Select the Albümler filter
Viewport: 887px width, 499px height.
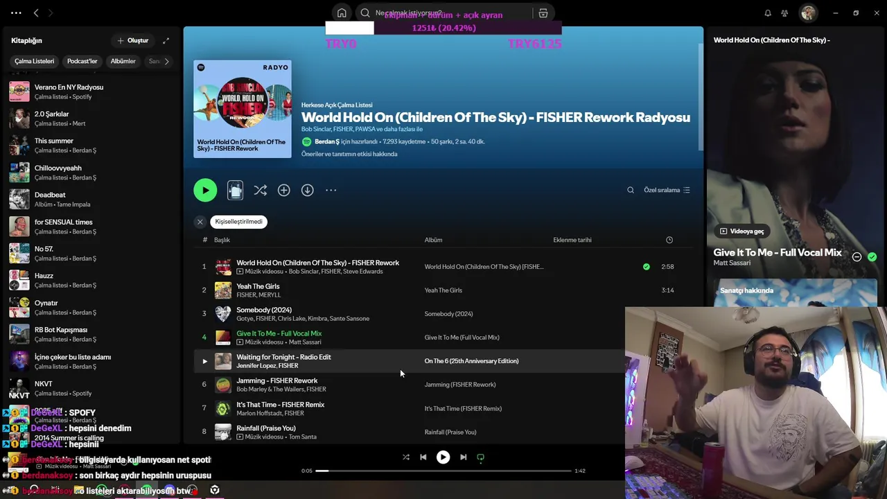(x=123, y=61)
